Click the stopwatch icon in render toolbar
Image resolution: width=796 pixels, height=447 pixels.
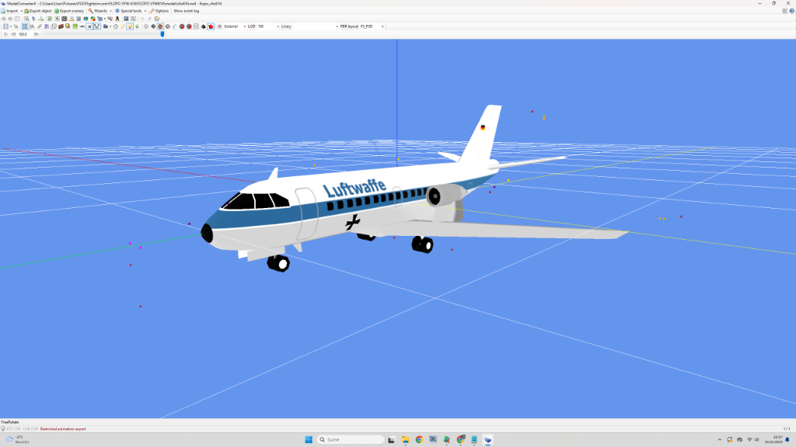pos(116,26)
